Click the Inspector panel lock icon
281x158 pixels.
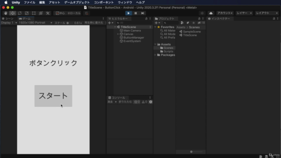pyautogui.click(x=274, y=18)
